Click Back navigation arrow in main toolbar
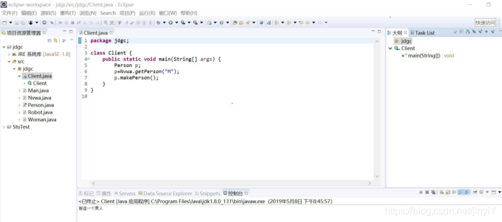Viewport: 502px width, 222px height. [307, 23]
